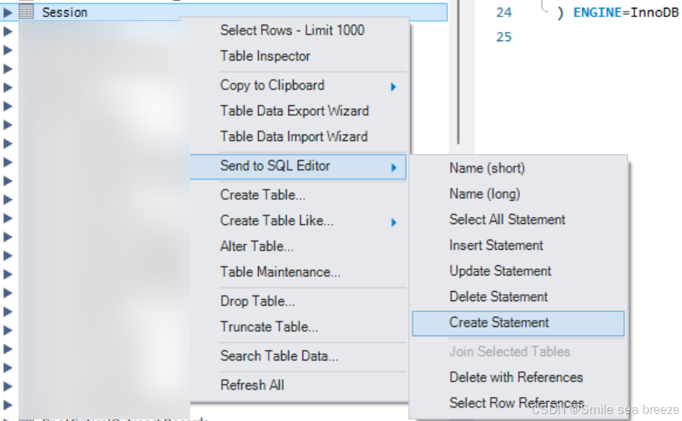Choose Update Statement

click(x=500, y=271)
